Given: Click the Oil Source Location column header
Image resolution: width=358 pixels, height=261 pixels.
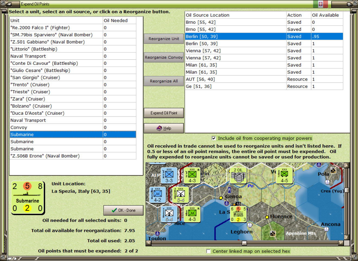Looking at the screenshot, I should coord(236,15).
